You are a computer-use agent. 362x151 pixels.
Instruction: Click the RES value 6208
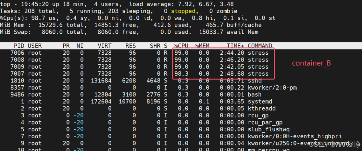pyautogui.click(x=129, y=81)
